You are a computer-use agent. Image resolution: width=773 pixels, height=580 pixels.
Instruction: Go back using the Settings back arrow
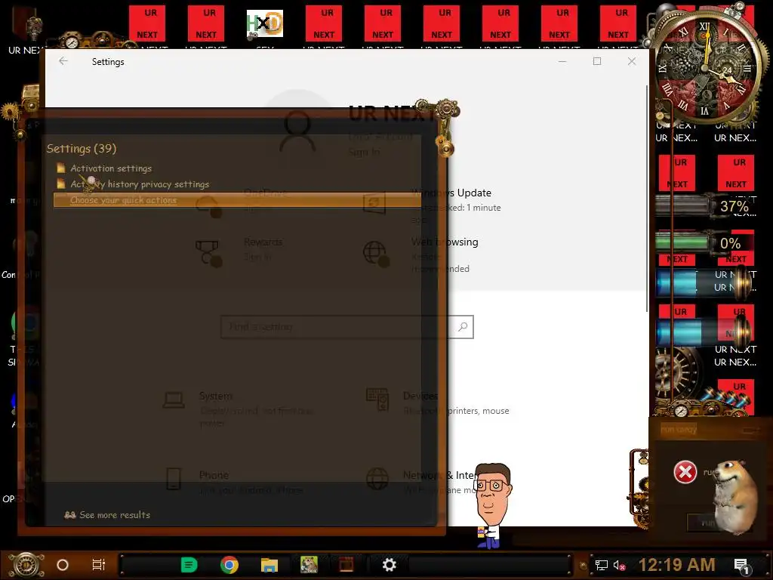(63, 61)
